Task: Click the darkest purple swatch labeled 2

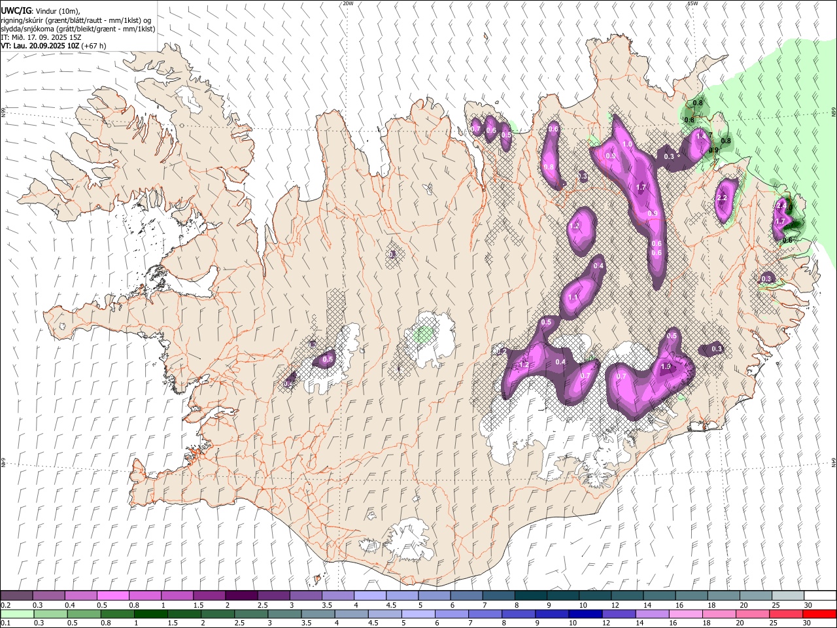Action: pos(241,596)
